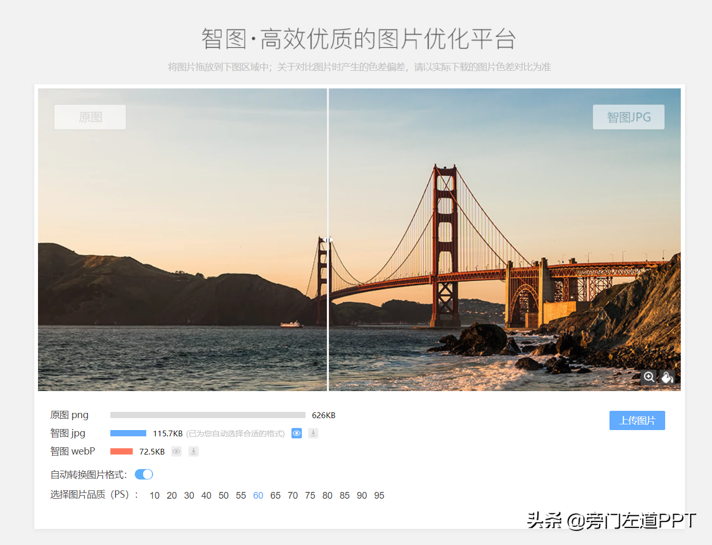
Task: Click the 原图 png row label
Action: coord(69,415)
